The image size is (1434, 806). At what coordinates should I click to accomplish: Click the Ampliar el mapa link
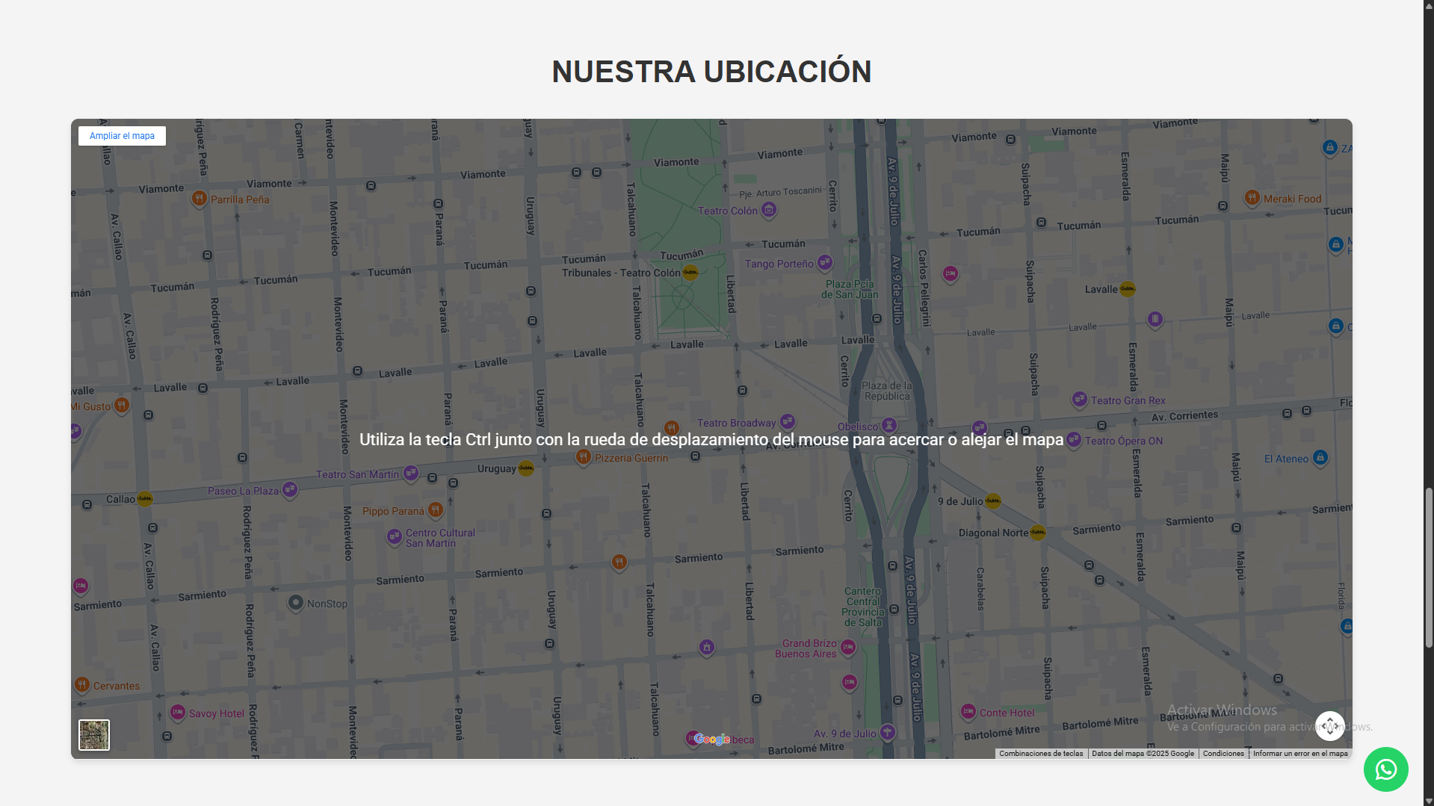coord(122,136)
